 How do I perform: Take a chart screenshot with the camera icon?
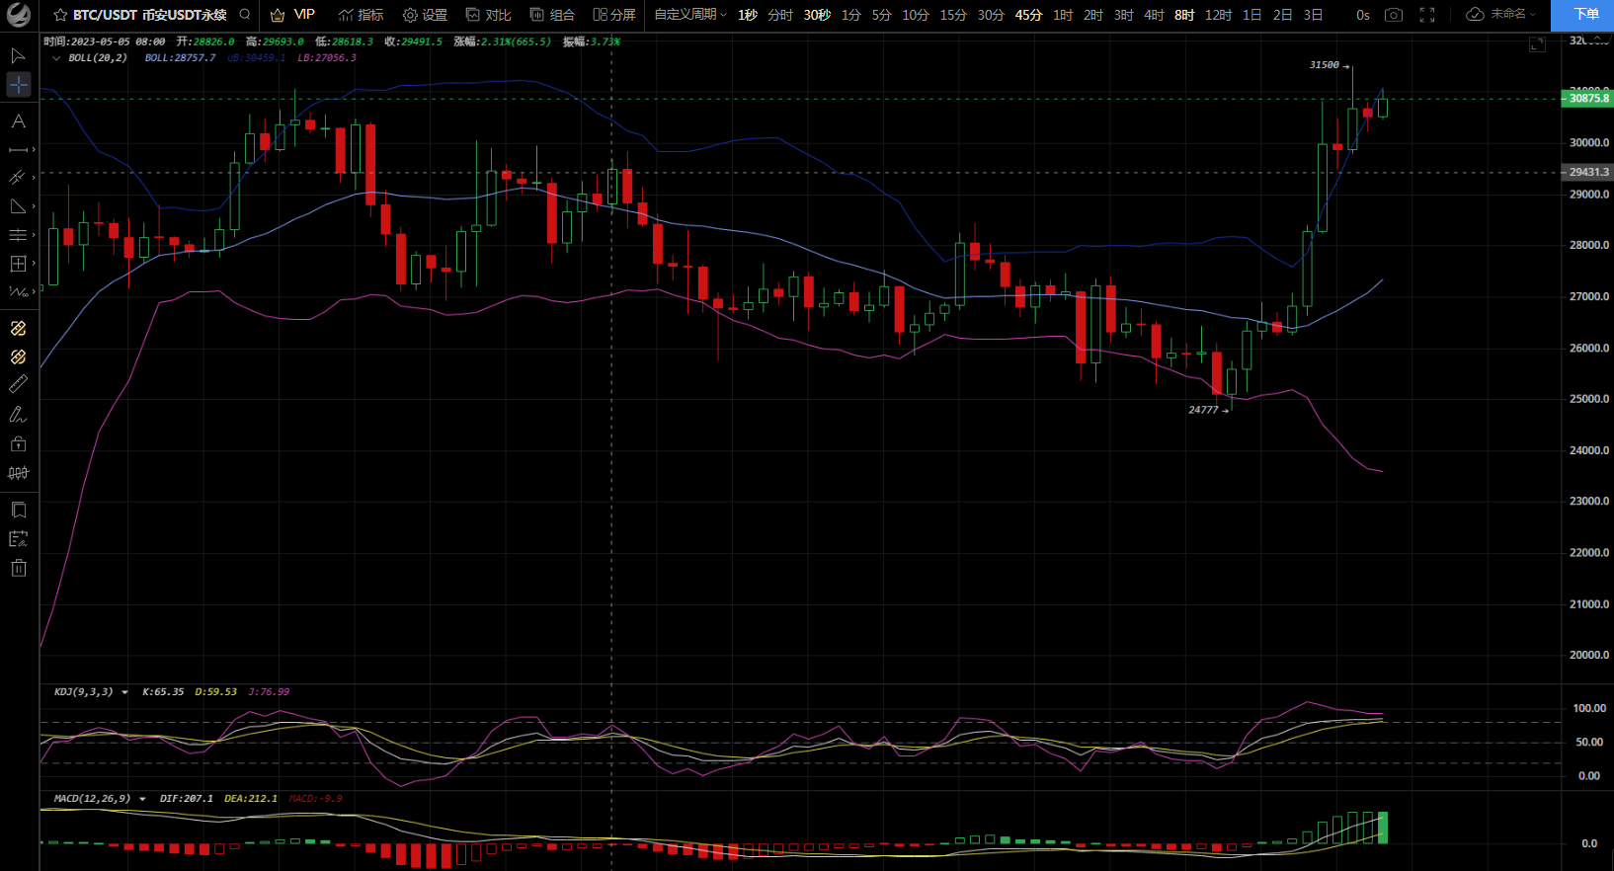click(x=1394, y=15)
